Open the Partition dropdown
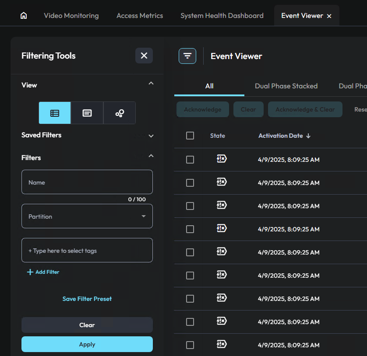The image size is (367, 356). coord(87,216)
